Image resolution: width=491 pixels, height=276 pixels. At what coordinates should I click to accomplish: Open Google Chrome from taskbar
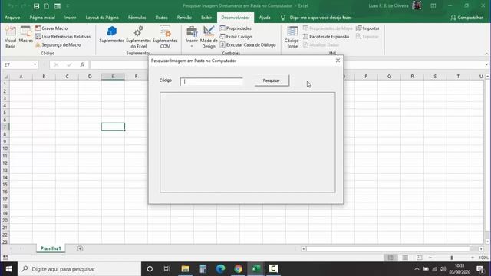238,269
